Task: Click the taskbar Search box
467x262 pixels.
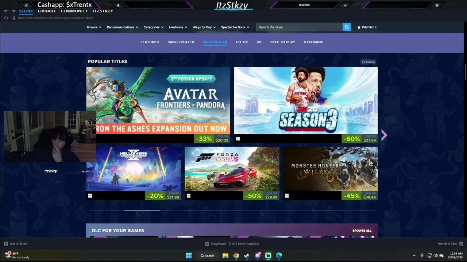Action: click(x=207, y=255)
